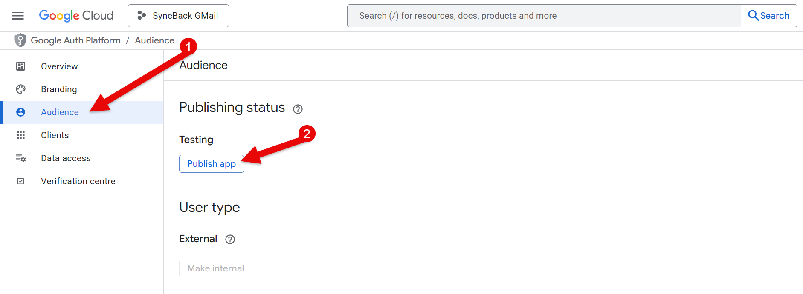Click the Google Cloud logo
This screenshot has height=294, width=803.
76,16
